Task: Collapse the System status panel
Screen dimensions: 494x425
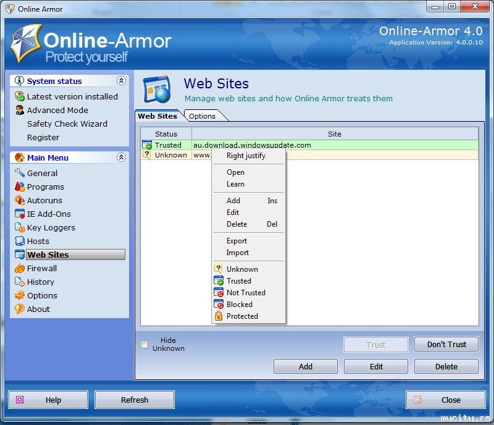Action: pos(121,81)
